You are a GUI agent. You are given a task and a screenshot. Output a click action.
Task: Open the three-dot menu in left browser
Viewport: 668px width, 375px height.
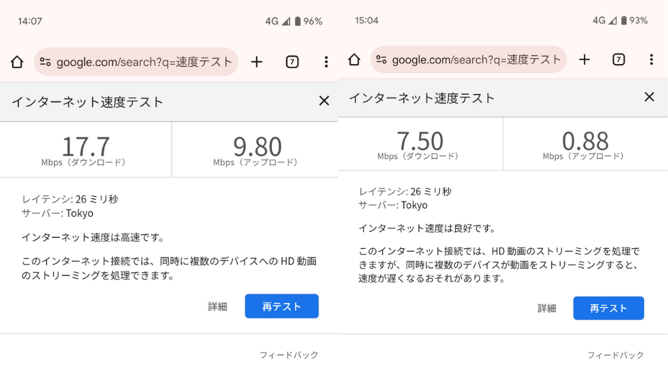(x=326, y=62)
